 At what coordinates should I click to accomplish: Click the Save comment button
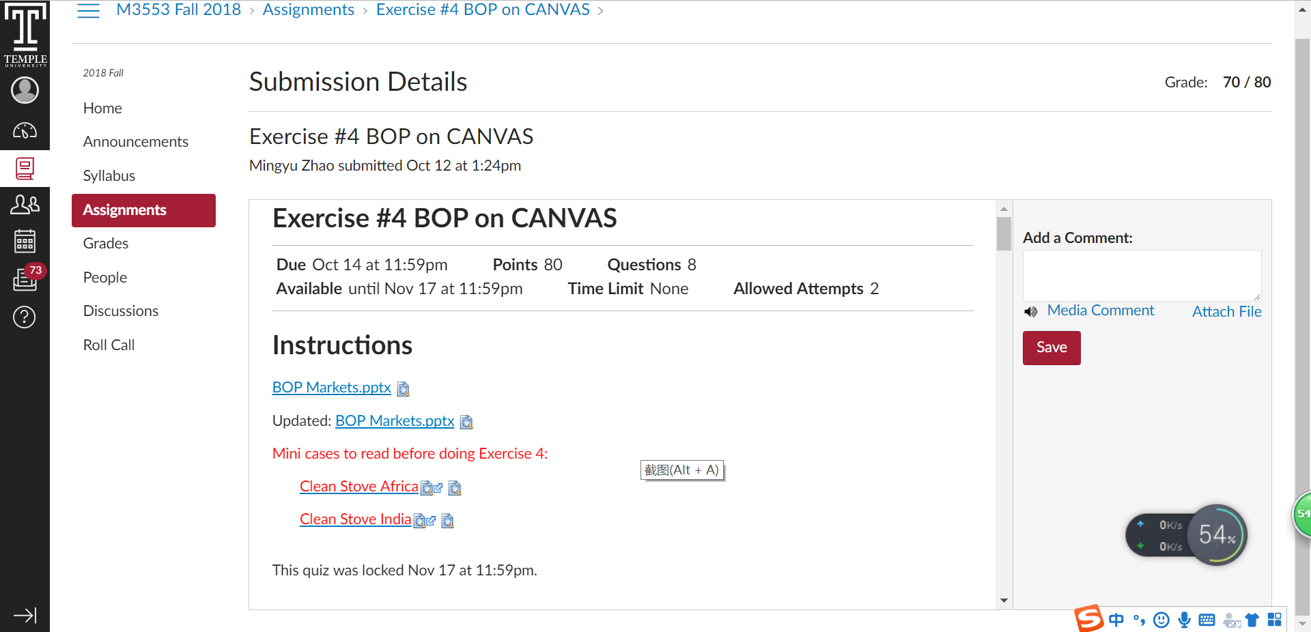1052,348
